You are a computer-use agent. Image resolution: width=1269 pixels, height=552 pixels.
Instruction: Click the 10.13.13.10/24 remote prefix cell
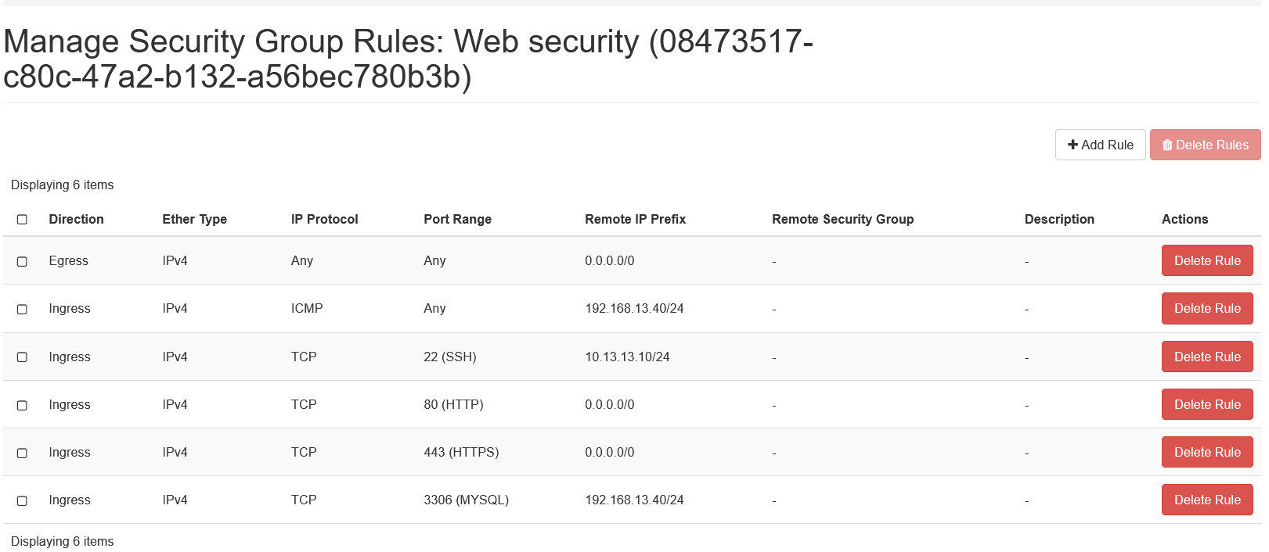[627, 357]
